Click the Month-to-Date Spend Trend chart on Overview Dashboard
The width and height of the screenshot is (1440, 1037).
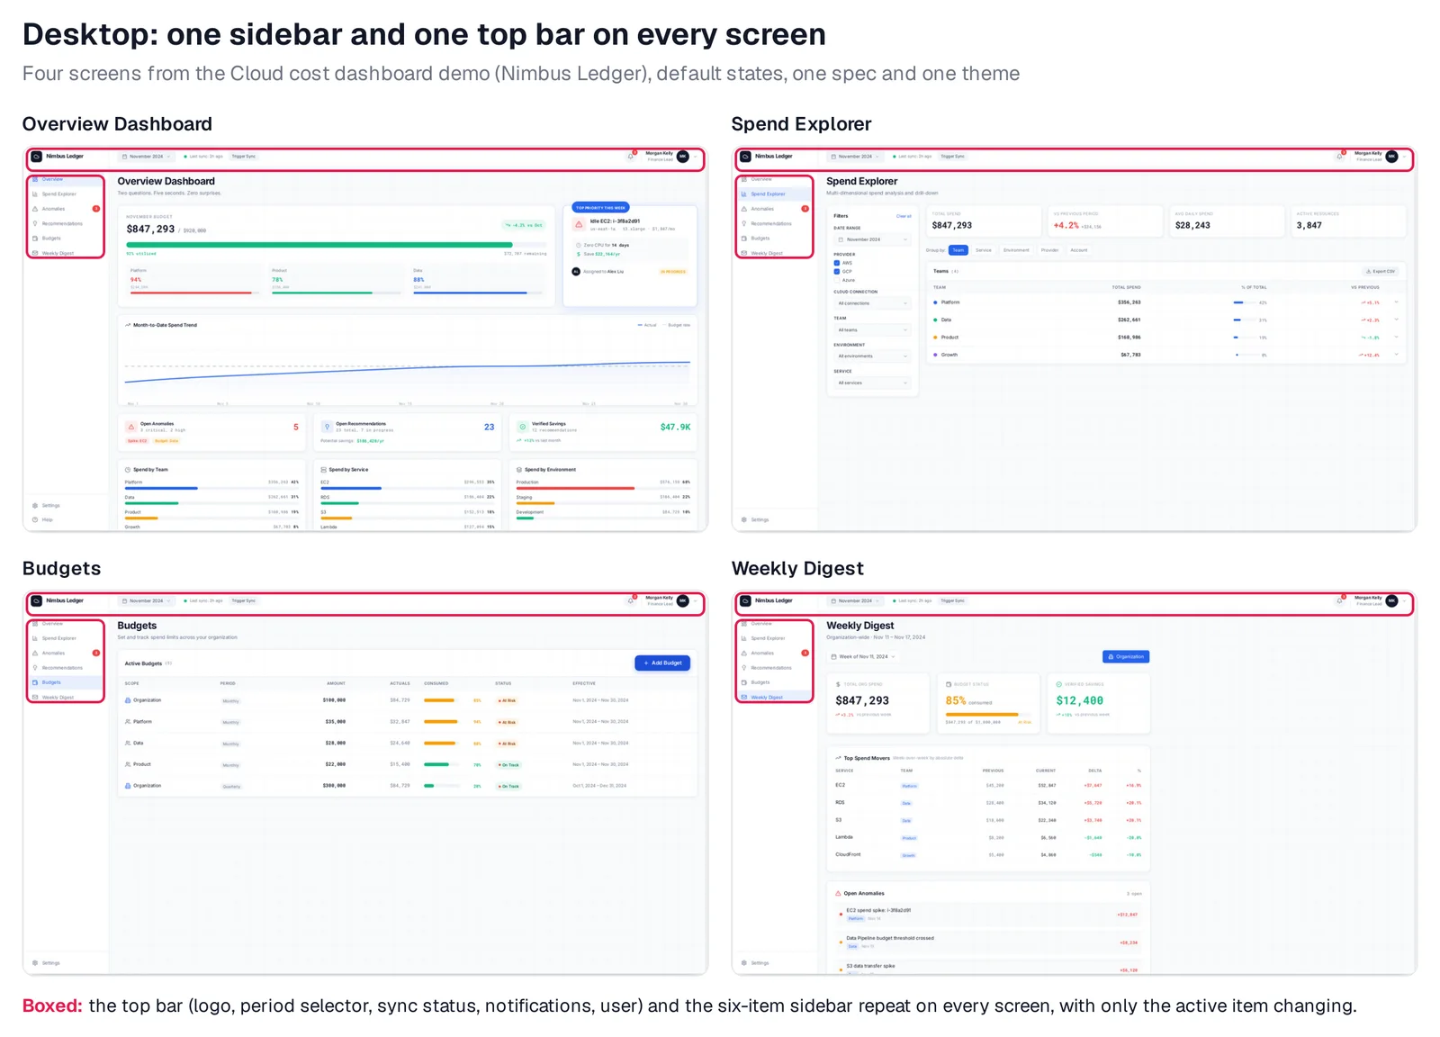408,362
